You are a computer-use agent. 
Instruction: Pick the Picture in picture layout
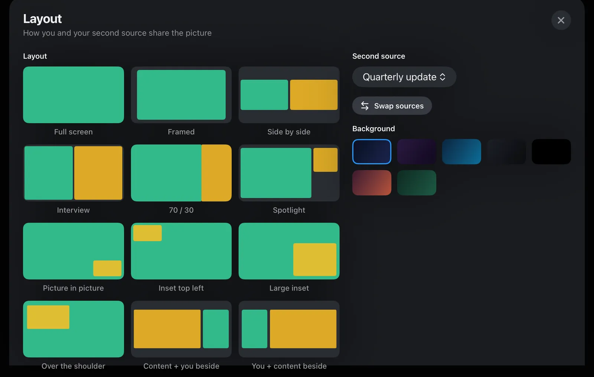click(x=74, y=251)
